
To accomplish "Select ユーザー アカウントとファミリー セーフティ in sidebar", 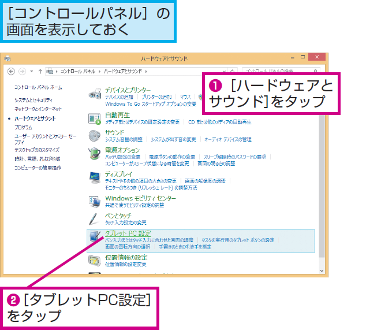I will (46, 139).
